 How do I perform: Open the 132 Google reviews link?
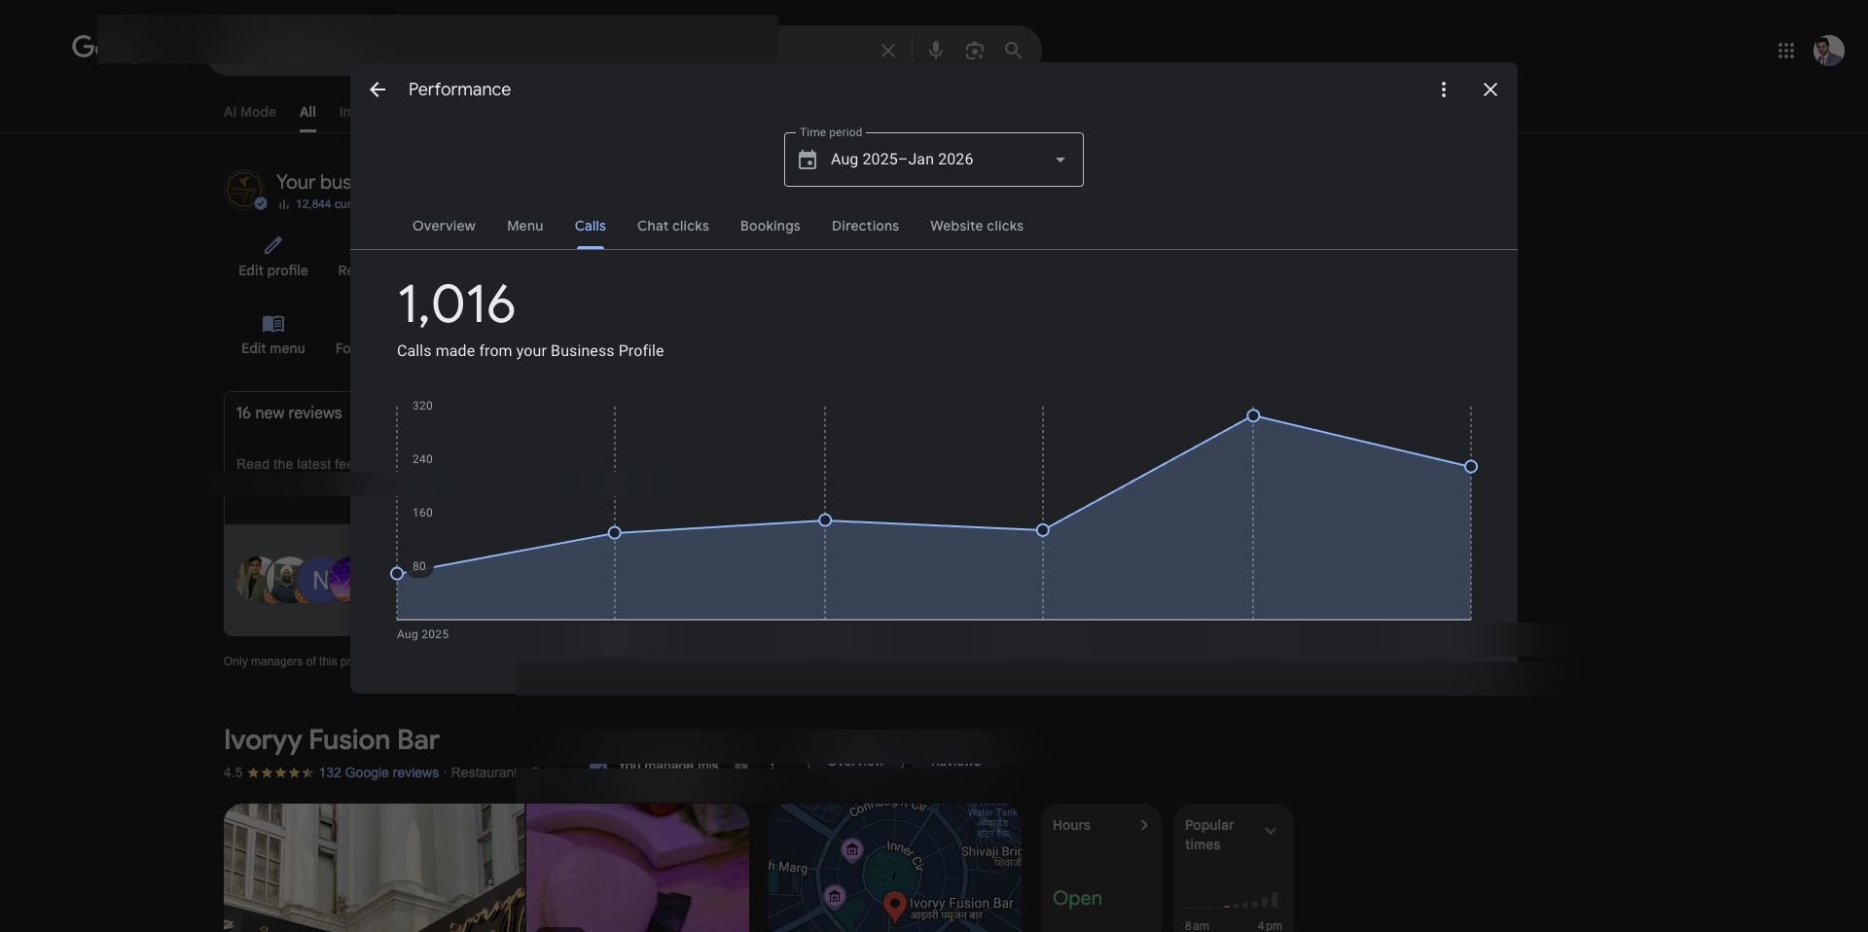[378, 772]
